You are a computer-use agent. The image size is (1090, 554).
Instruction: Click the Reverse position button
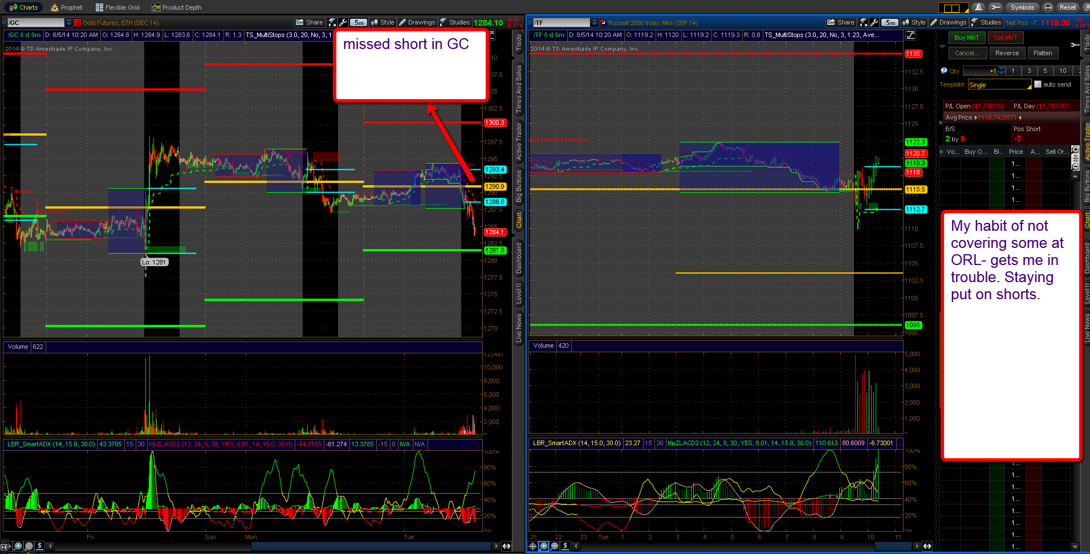[x=1007, y=53]
